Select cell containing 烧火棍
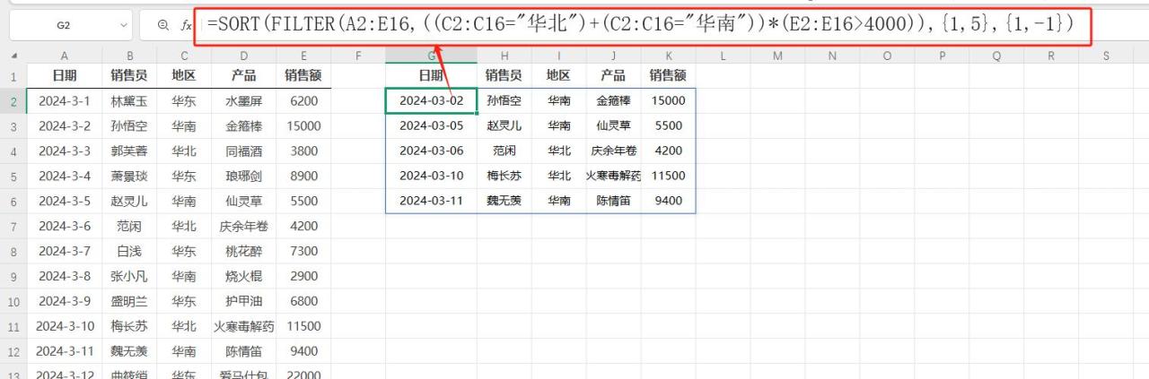 [x=243, y=277]
